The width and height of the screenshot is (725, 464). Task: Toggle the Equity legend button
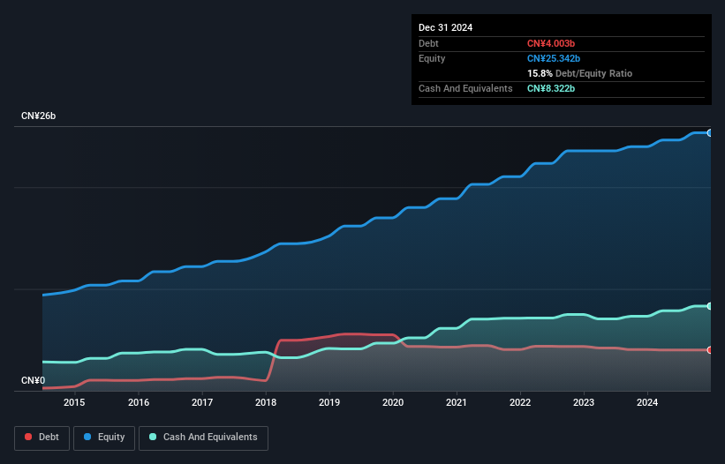(x=104, y=438)
